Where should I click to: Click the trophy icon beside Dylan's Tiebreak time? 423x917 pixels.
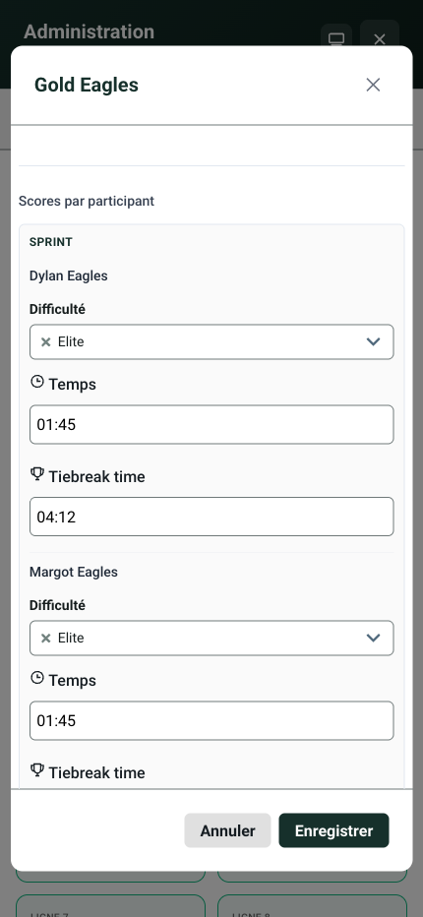point(36,474)
